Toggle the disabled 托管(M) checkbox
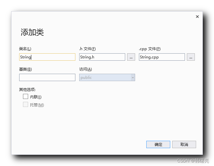Image resolution: width=214 pixels, height=166 pixels. 26,104
